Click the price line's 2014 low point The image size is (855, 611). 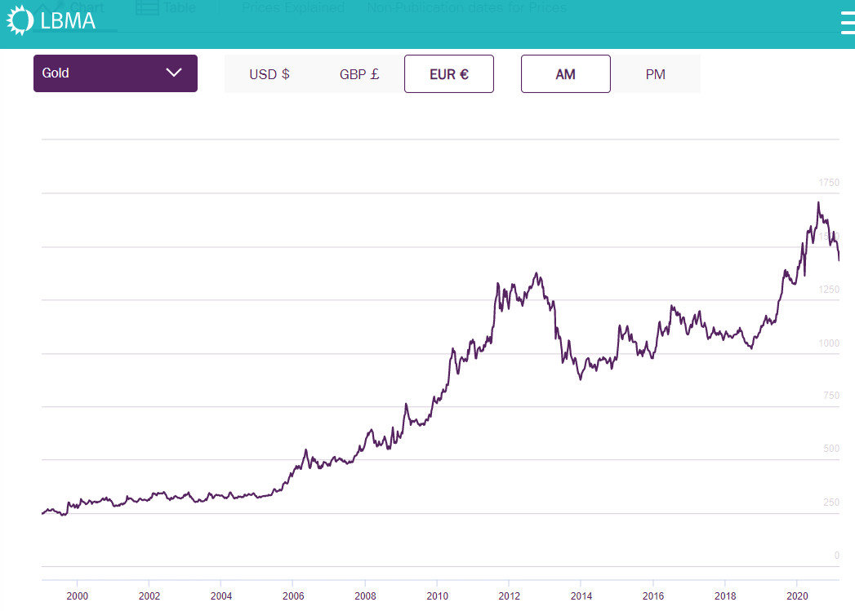pyautogui.click(x=581, y=379)
